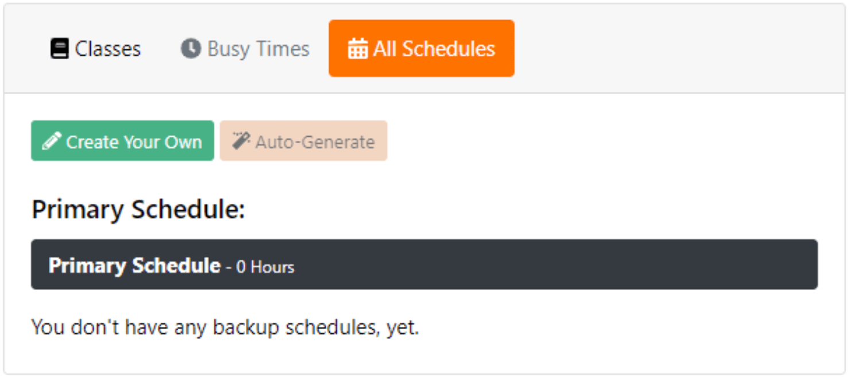The width and height of the screenshot is (849, 378).
Task: Click the calendar icon on All Schedules
Action: click(358, 49)
